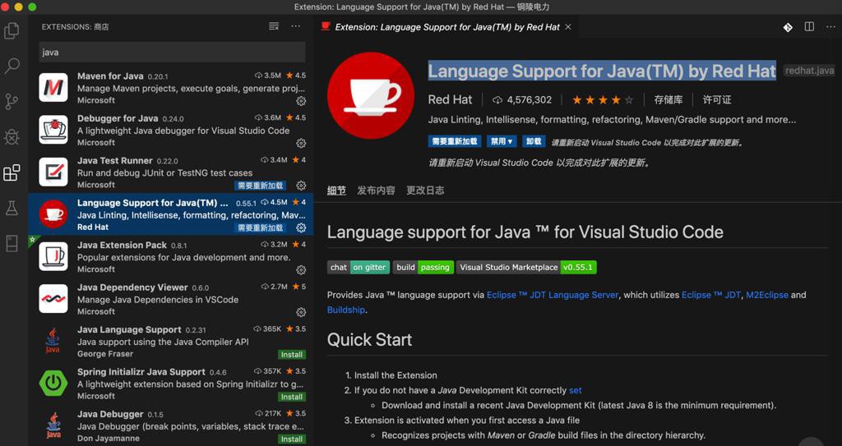Click the Spring Initializr extension icon
842x446 pixels.
(x=53, y=384)
